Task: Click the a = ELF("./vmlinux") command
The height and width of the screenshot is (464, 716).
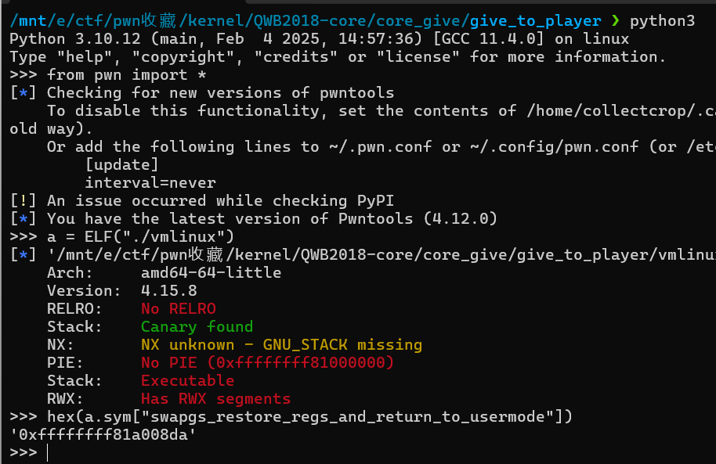Action: click(x=150, y=237)
